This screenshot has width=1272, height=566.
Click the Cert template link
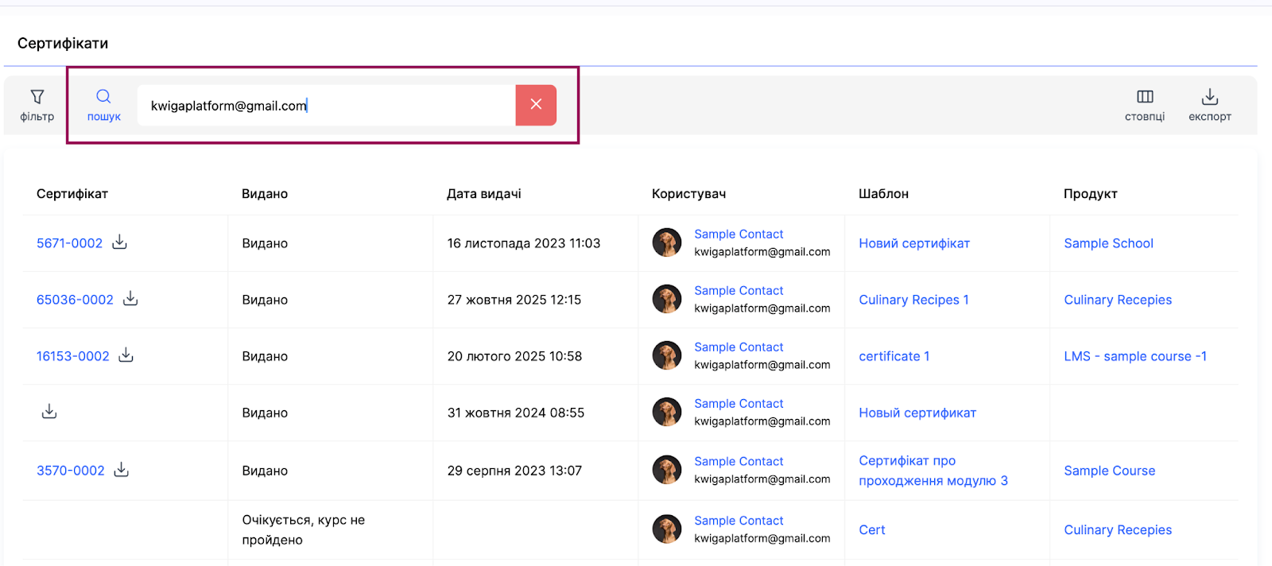[871, 529]
